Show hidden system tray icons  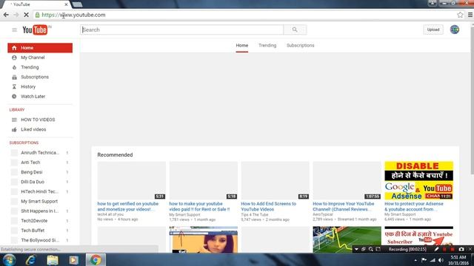click(415, 260)
